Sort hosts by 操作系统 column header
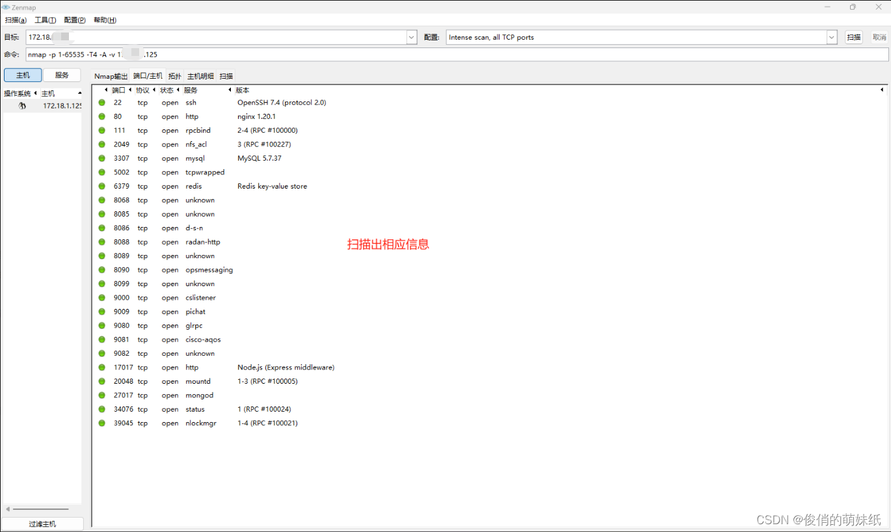The width and height of the screenshot is (891, 532). tap(18, 94)
